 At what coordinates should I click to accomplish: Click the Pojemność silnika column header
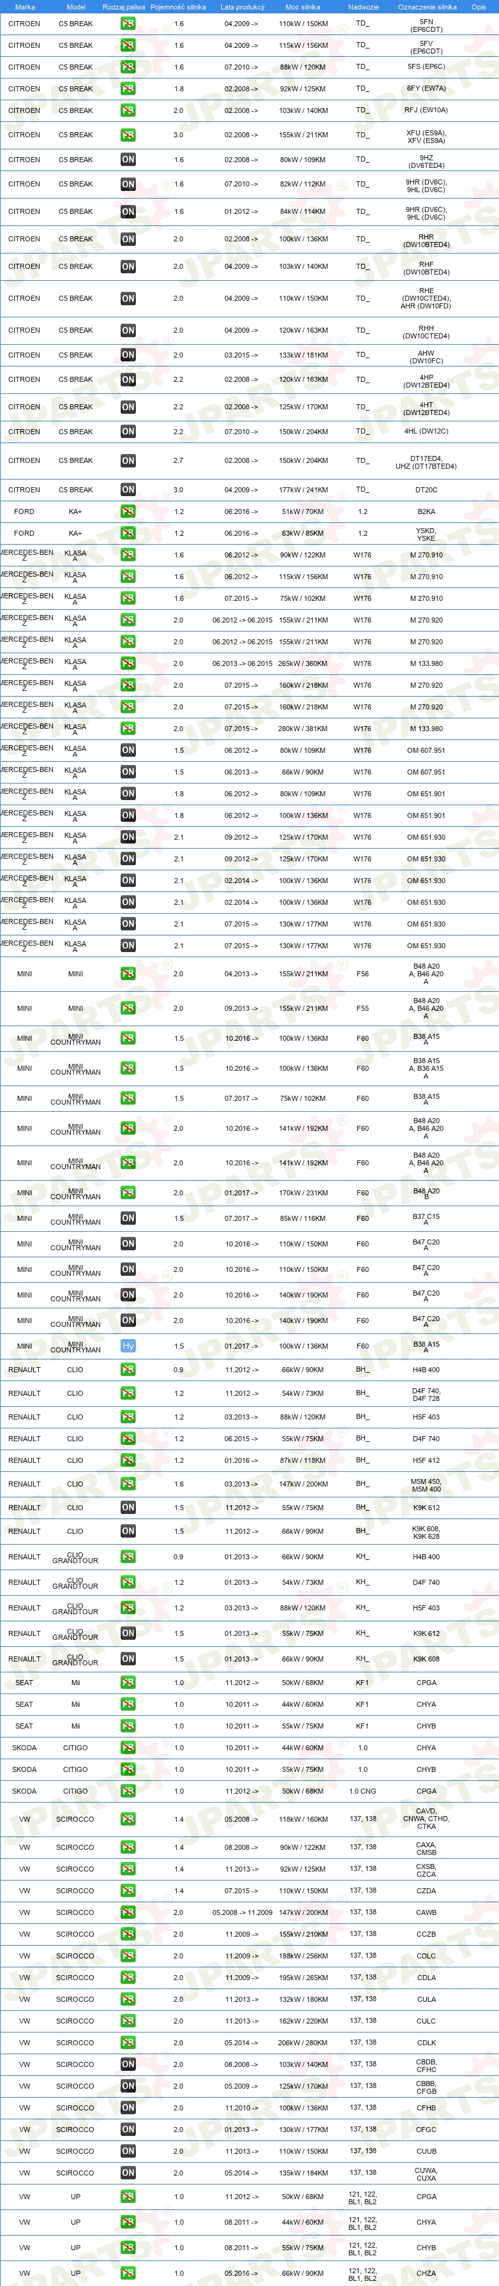(x=178, y=7)
